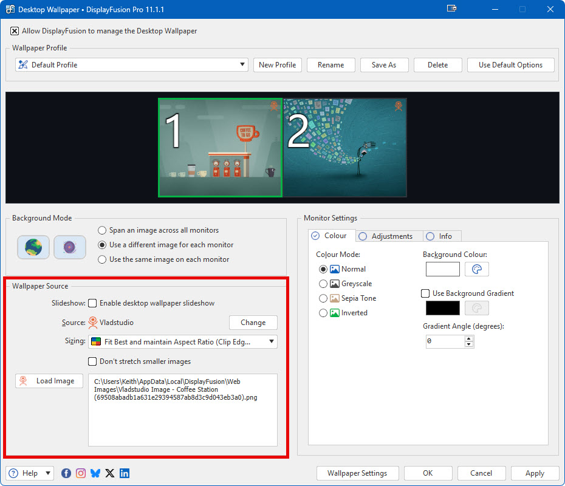The image size is (565, 486).
Task: Click the purple galaxy background mode icon
Action: click(x=69, y=247)
